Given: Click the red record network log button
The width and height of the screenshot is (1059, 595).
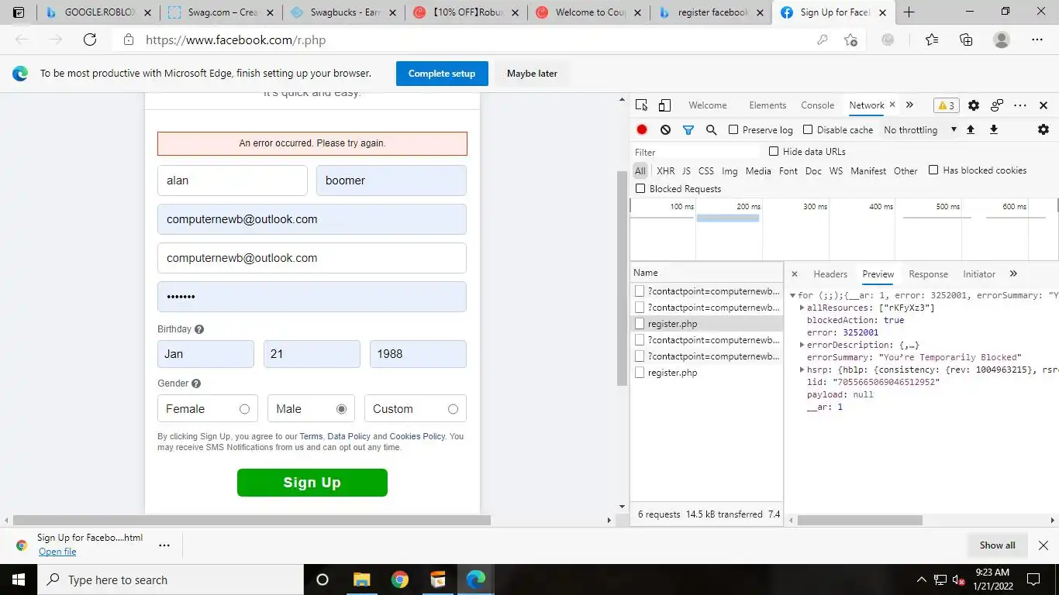Looking at the screenshot, I should pyautogui.click(x=642, y=129).
